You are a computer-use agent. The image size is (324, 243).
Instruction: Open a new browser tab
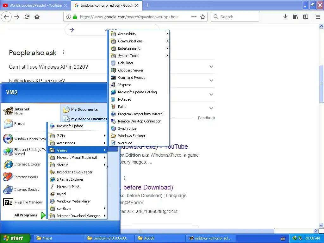click(x=147, y=5)
